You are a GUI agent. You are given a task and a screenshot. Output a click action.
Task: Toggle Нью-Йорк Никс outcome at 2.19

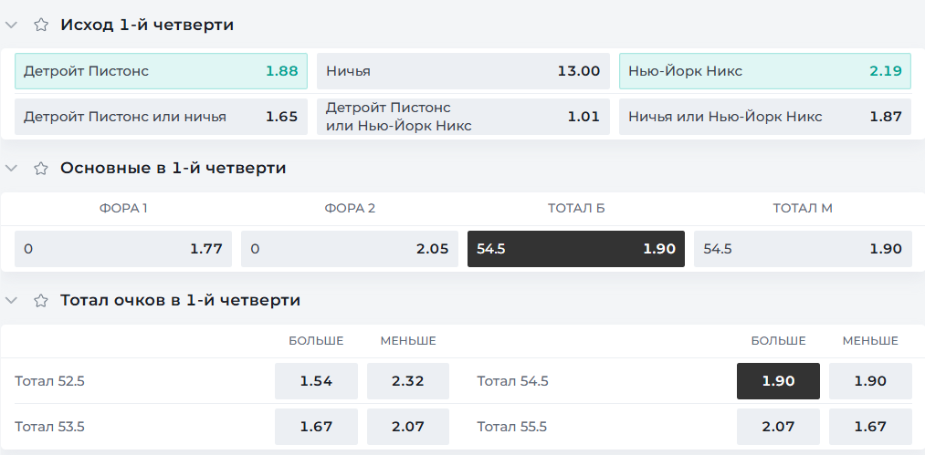pos(765,71)
